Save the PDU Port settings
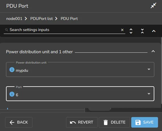The height and width of the screenshot is (131, 162). 145,122
